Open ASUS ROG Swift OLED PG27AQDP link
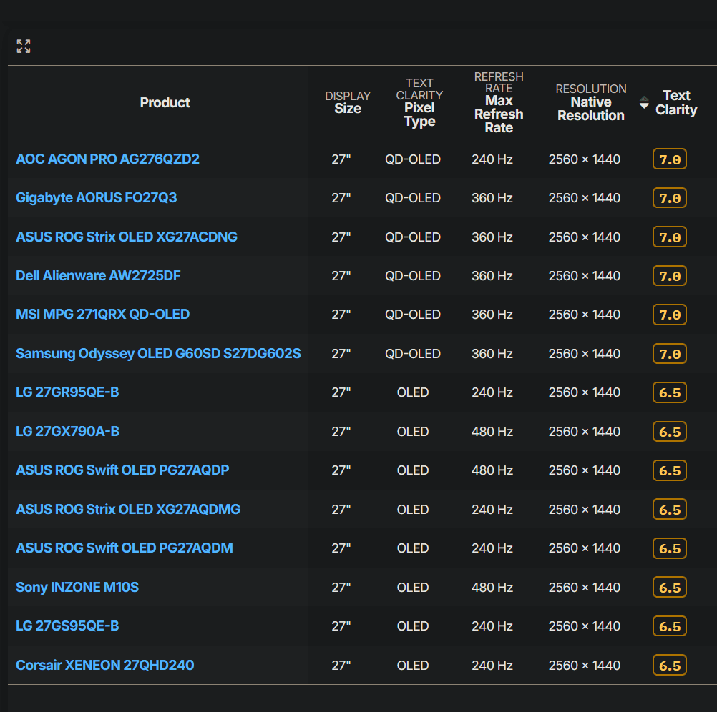 (122, 470)
